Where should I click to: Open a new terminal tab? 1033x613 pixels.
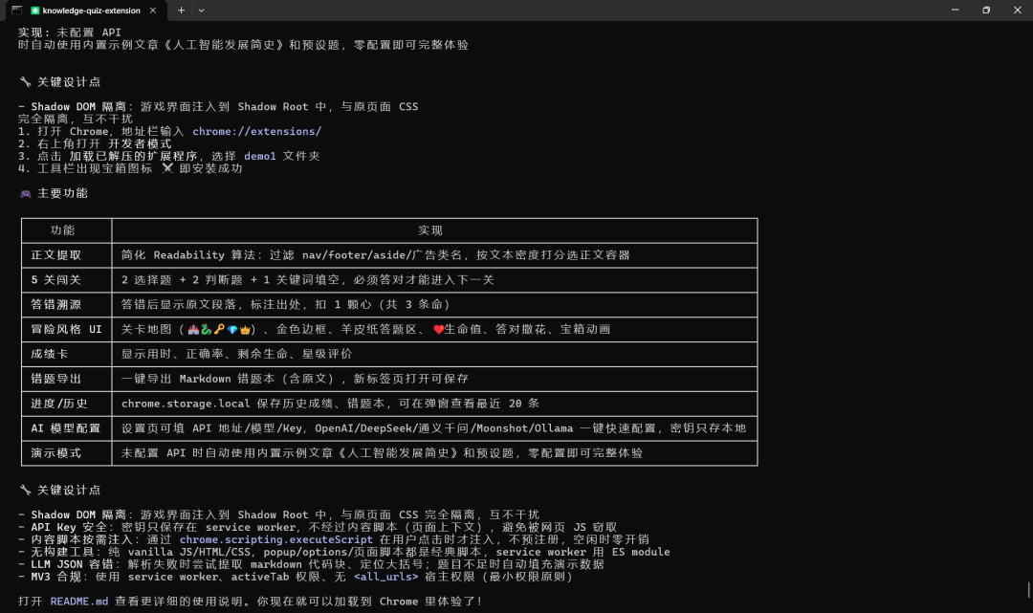tap(181, 11)
